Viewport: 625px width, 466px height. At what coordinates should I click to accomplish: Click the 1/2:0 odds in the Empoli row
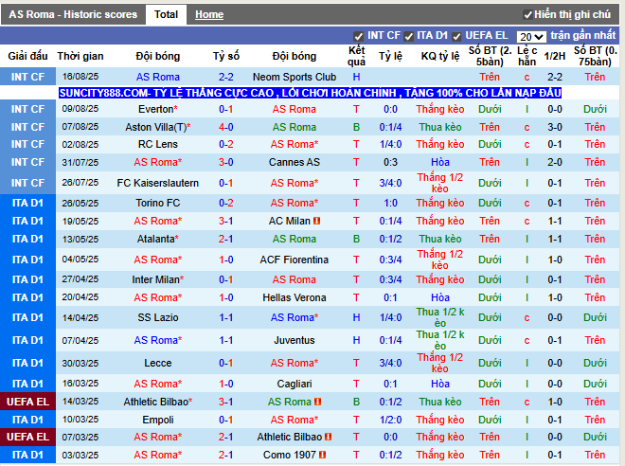click(390, 420)
